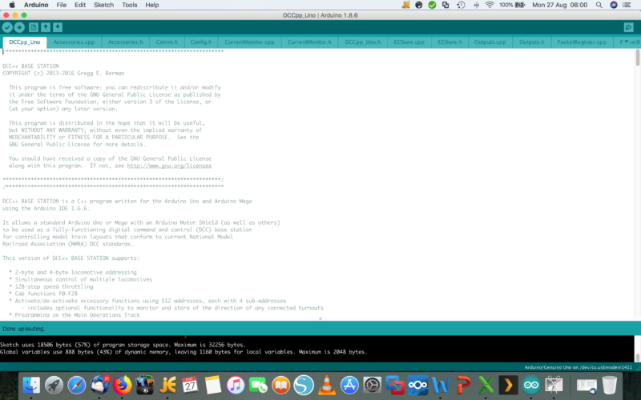Open the Trash in the Dock

[609, 385]
